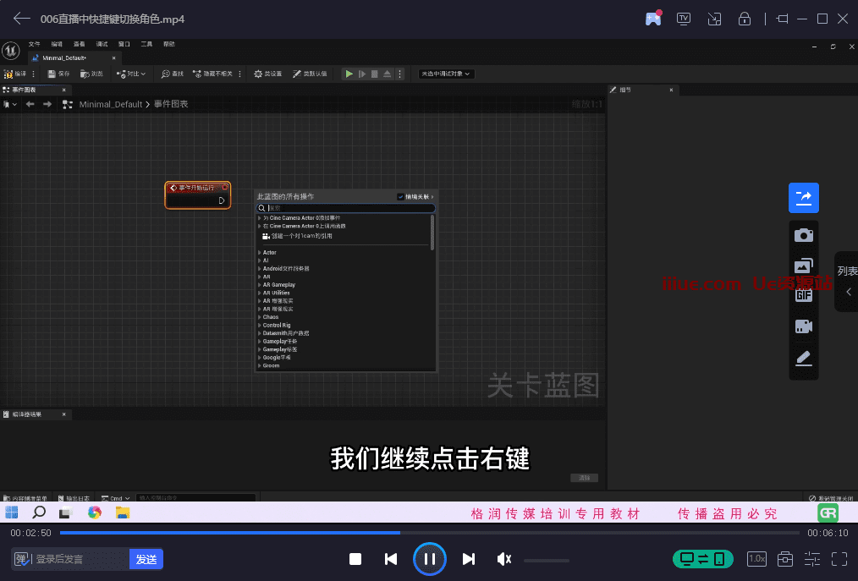Open the pen annotation tool in sidebar
Screen dimensions: 858x581
(x=803, y=359)
